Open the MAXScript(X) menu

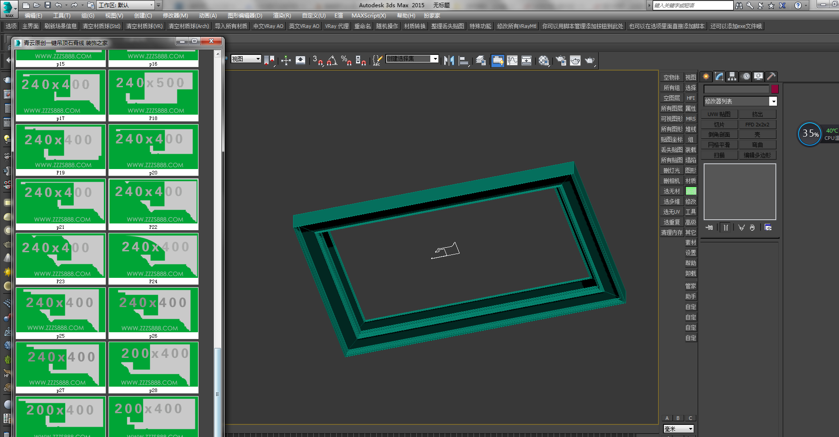click(369, 16)
